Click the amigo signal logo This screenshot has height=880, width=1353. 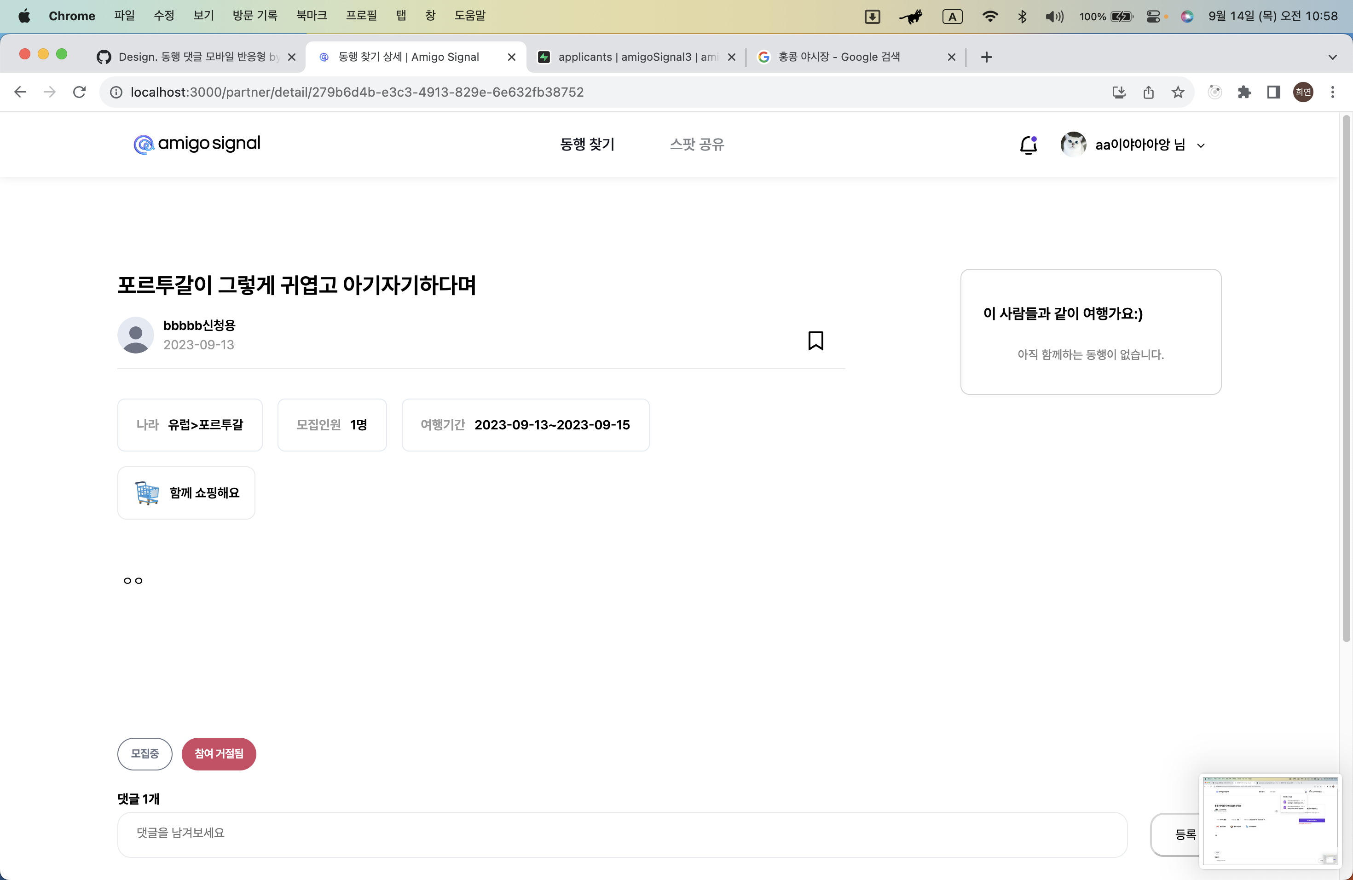pos(197,144)
